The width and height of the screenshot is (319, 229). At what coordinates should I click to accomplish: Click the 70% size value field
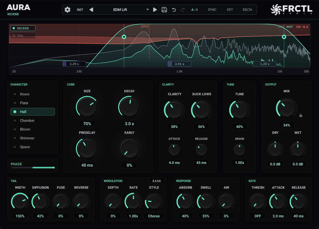[87, 124]
